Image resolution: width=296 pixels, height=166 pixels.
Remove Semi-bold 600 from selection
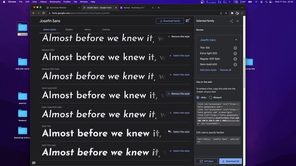[x=235, y=65]
